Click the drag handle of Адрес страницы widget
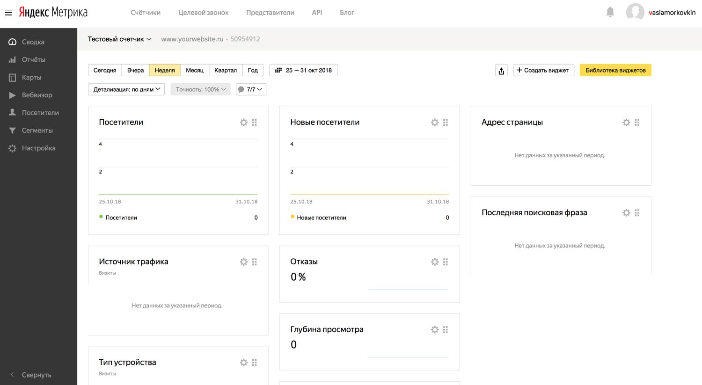 pos(637,123)
